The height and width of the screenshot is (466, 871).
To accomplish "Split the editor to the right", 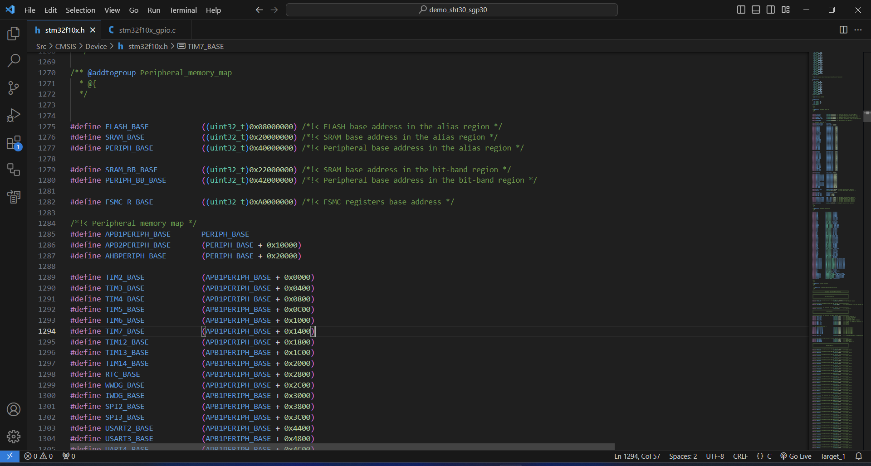I will (843, 29).
